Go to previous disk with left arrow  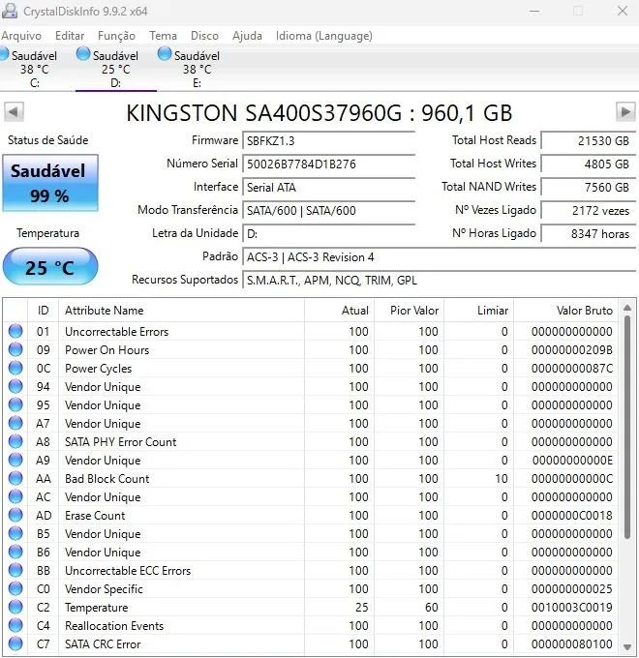[x=14, y=112]
